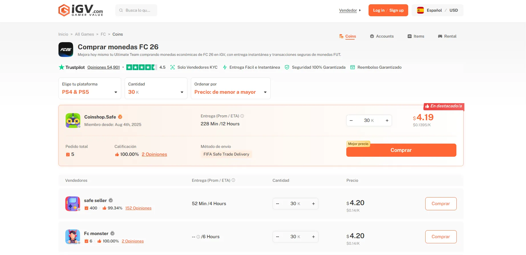Image resolution: width=526 pixels, height=255 pixels.
Task: Switch to the Rental tab
Action: pos(447,36)
